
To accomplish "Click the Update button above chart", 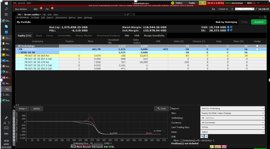I will point(36,109).
